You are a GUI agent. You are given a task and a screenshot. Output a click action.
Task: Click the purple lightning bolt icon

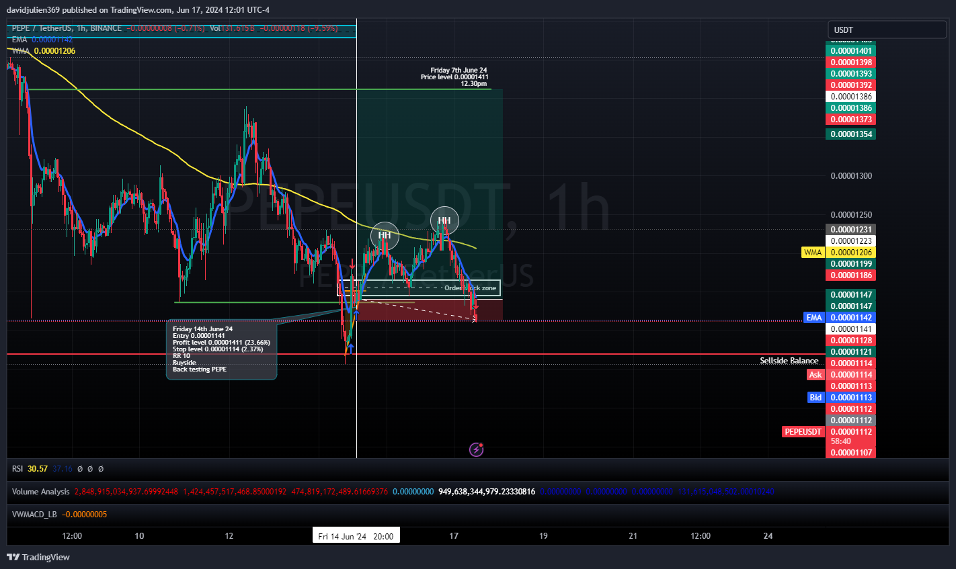coord(476,449)
